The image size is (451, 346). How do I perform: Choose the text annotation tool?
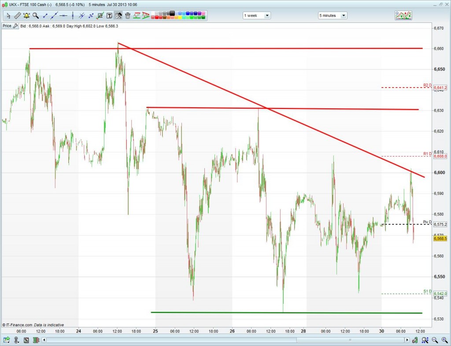click(x=109, y=15)
